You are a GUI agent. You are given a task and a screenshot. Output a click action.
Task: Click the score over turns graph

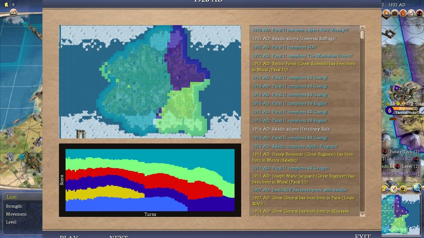[x=150, y=180]
